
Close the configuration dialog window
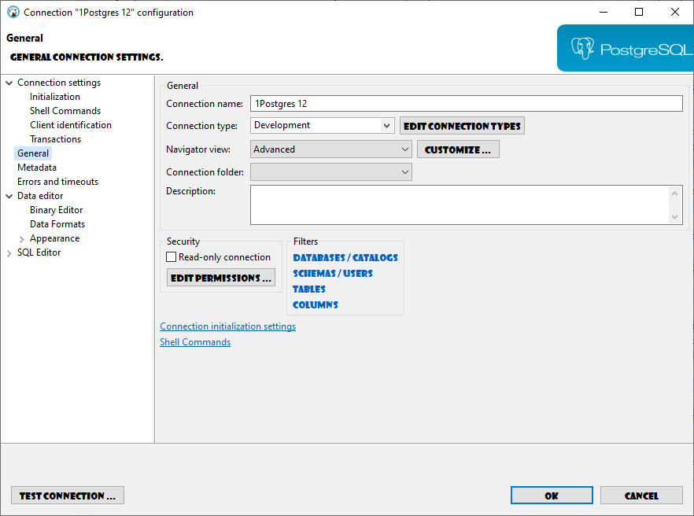[x=675, y=12]
